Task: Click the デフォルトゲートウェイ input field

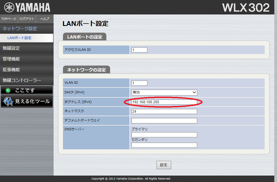Action: point(164,121)
